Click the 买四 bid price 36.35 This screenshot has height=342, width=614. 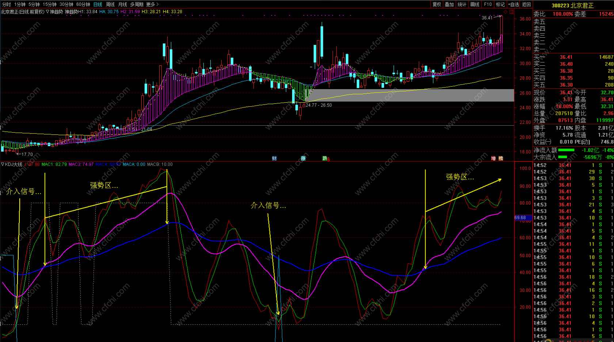[x=566, y=78]
